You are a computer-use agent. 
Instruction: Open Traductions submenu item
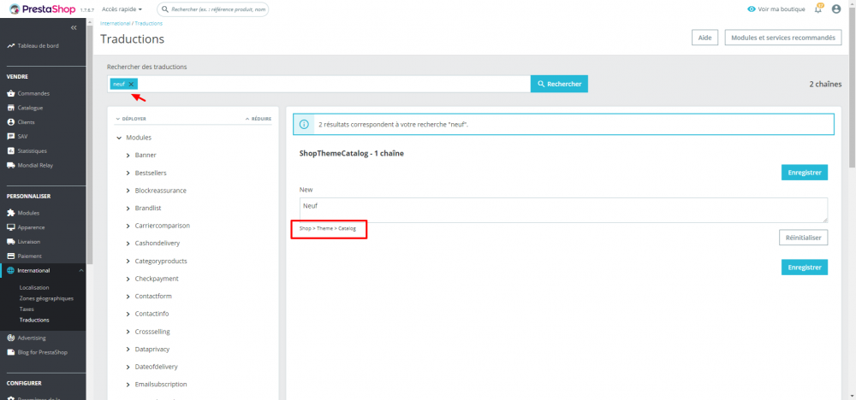click(34, 320)
